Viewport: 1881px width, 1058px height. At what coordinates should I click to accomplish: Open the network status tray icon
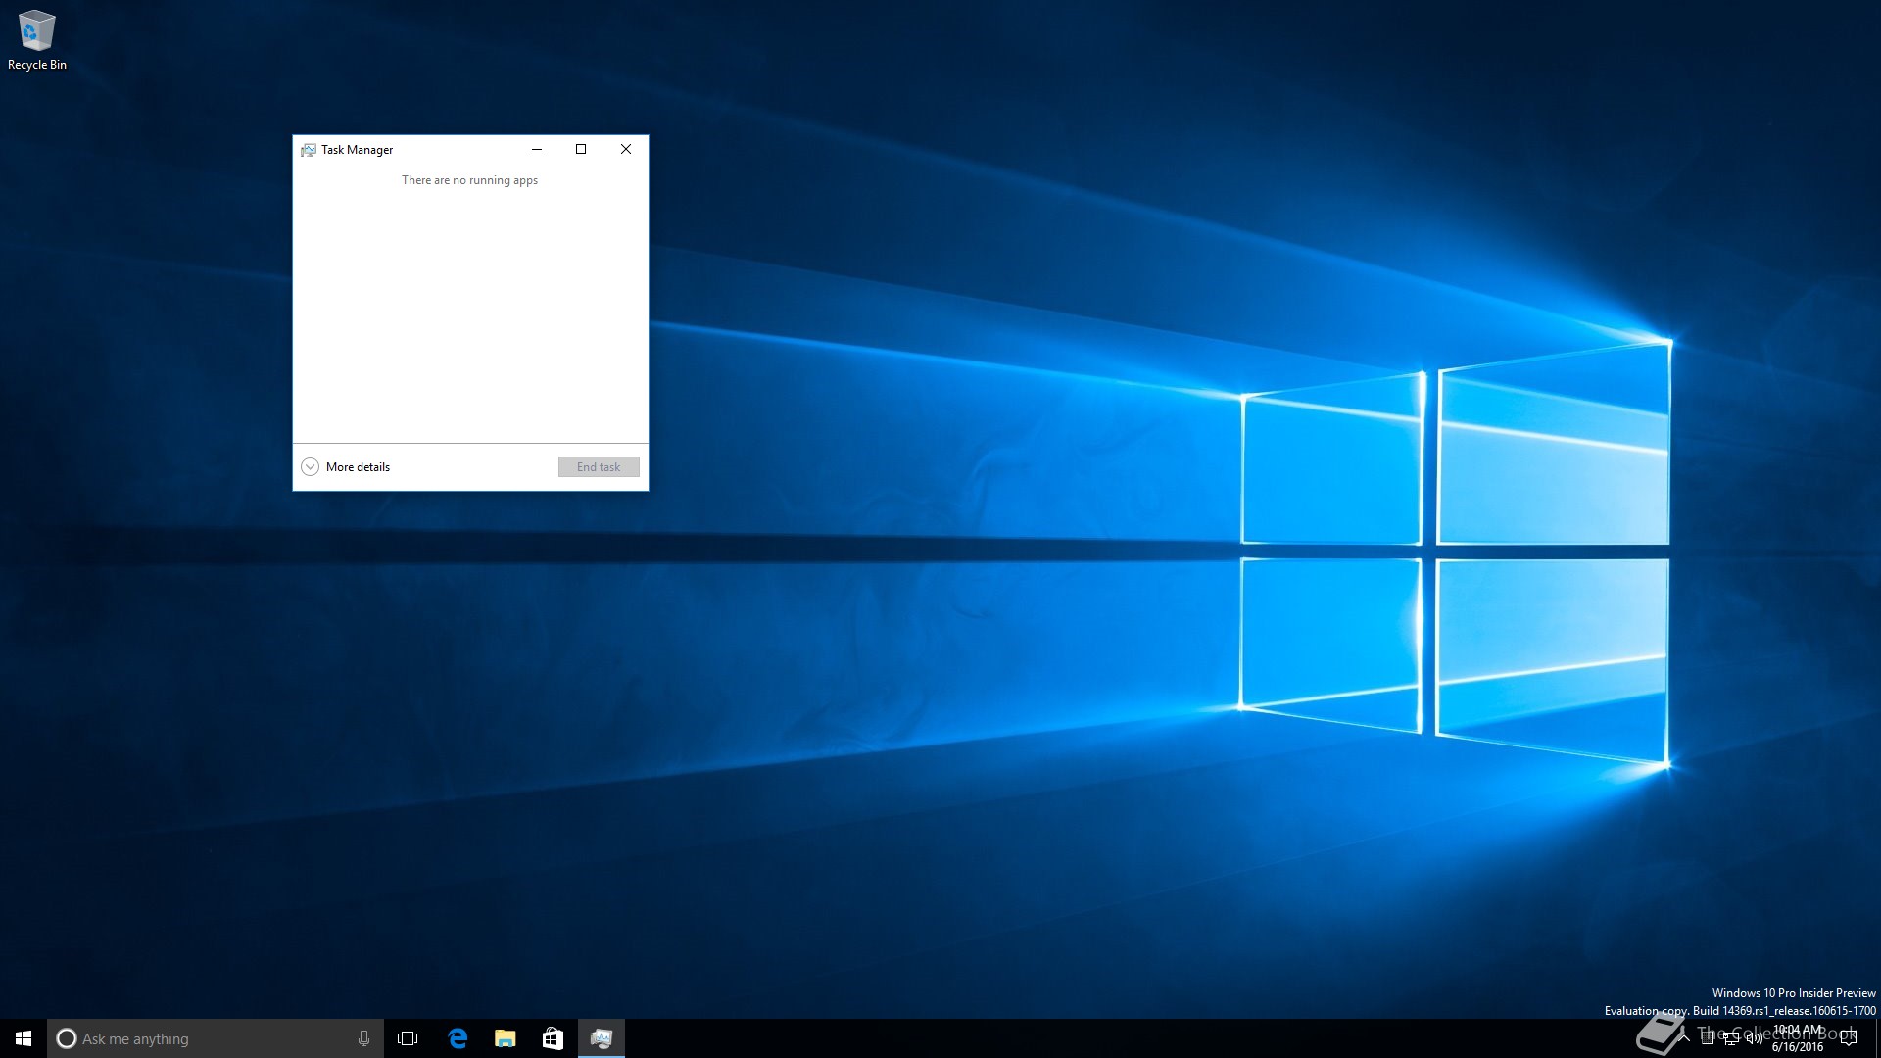(1731, 1038)
